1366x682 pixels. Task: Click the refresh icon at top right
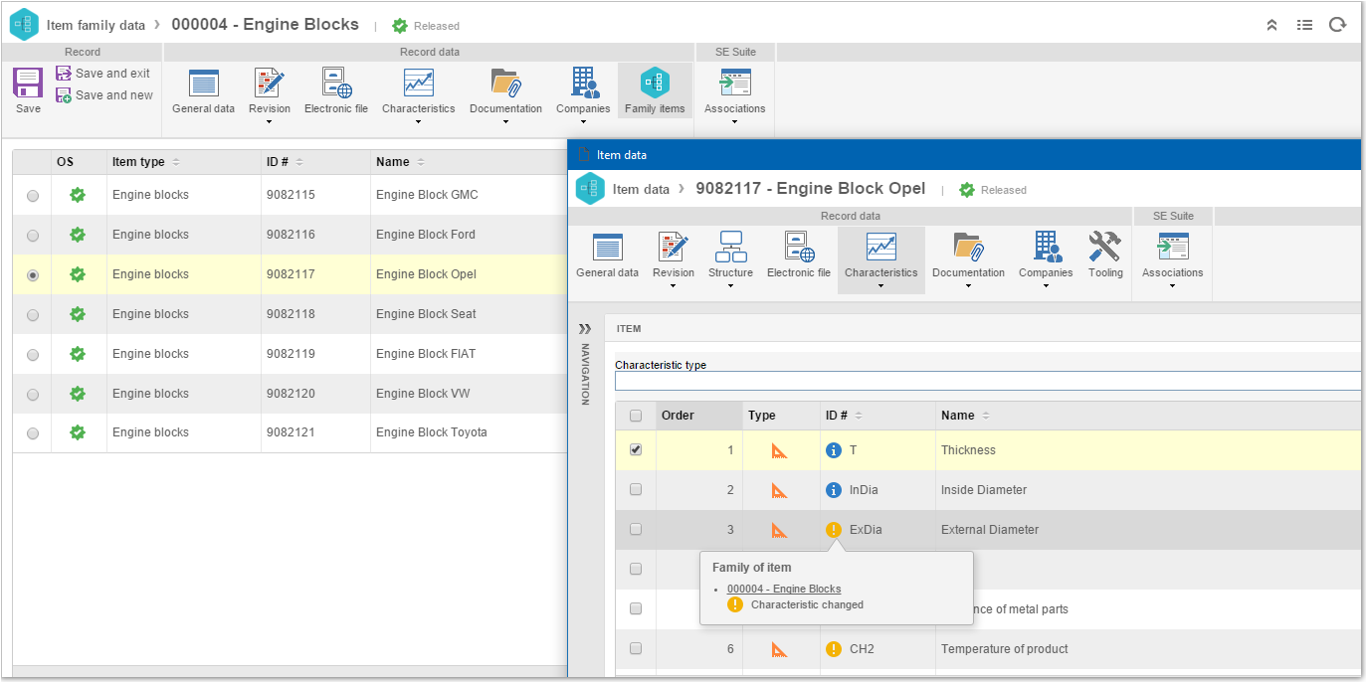point(1337,25)
